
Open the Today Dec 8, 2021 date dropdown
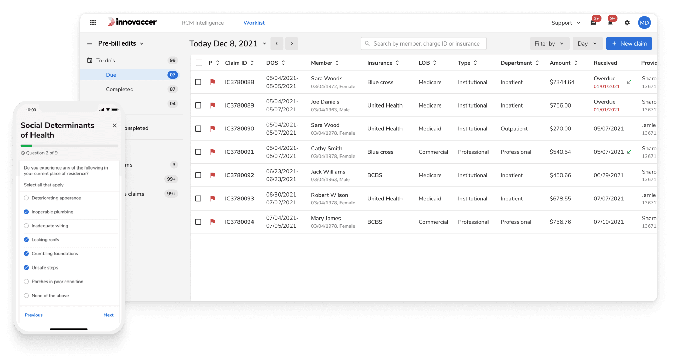point(264,43)
